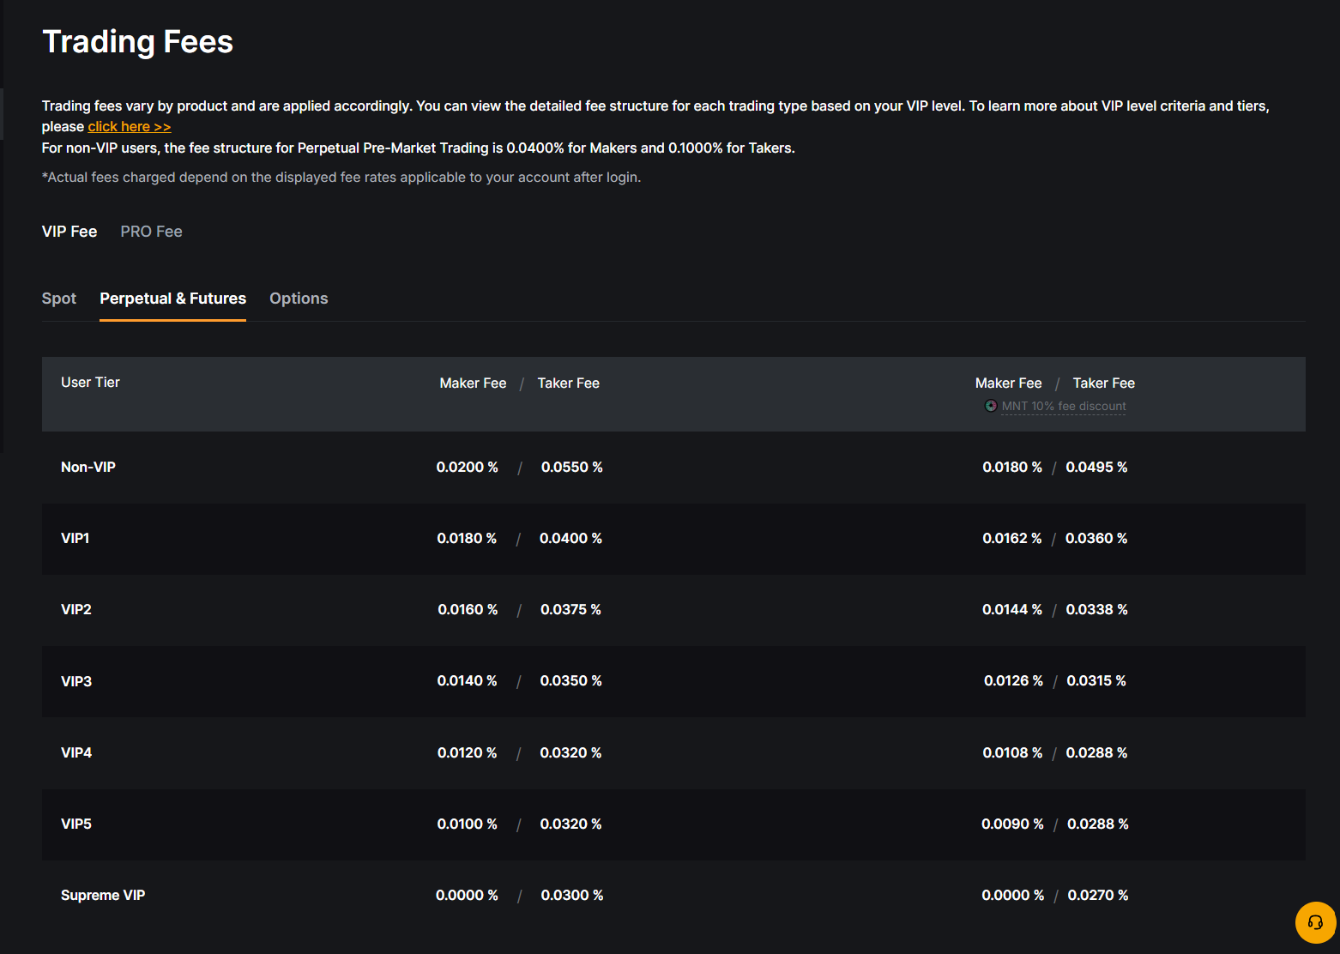Click the Taker Fee header above MNT discount
The image size is (1340, 954).
[x=1103, y=383]
